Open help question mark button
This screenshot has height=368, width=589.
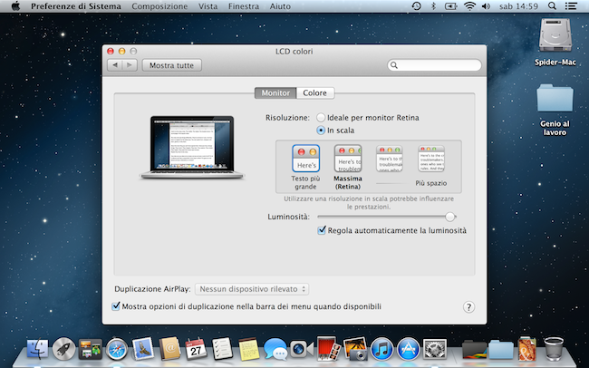coord(468,307)
